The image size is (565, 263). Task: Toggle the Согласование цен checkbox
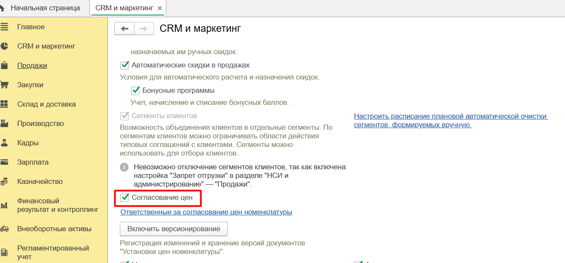pyautogui.click(x=125, y=198)
